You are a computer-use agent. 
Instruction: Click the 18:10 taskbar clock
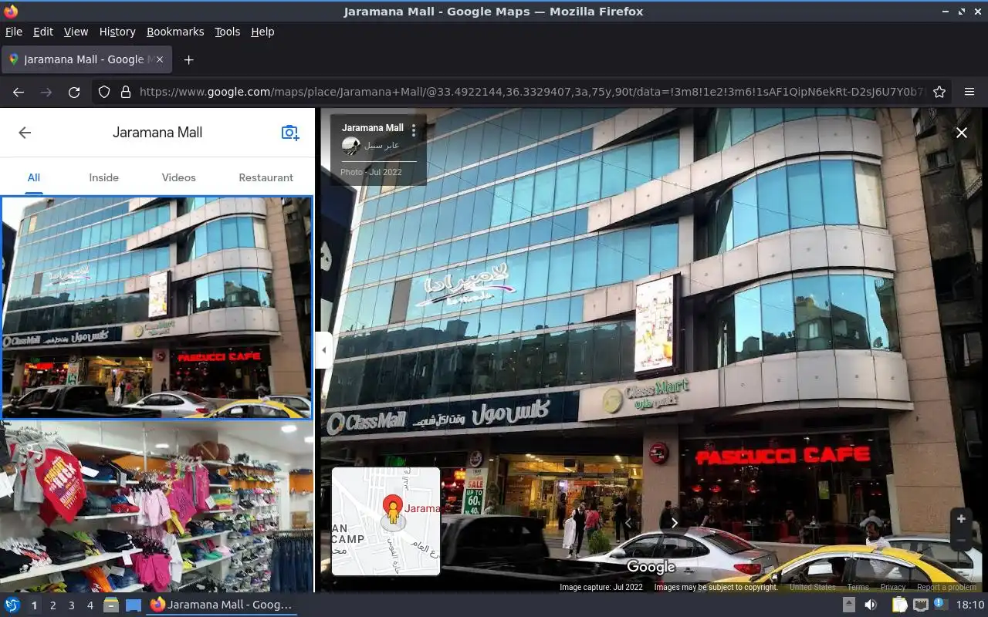pos(970,605)
